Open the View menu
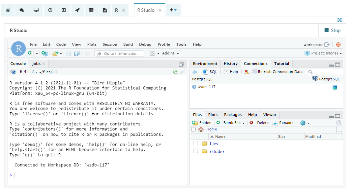This screenshot has height=192, width=349. (76, 44)
